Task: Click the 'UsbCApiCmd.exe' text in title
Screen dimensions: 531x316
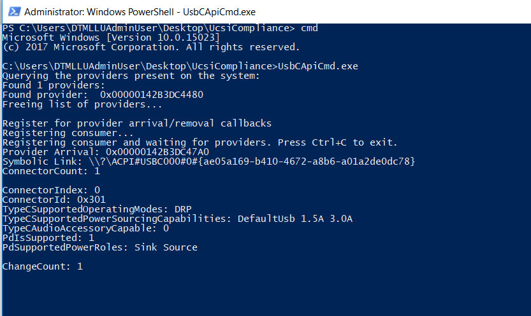Action: click(x=219, y=12)
